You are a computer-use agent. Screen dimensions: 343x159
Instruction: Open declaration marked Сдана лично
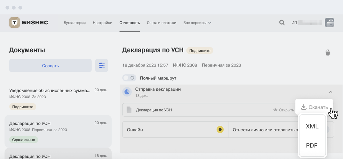click(x=58, y=130)
